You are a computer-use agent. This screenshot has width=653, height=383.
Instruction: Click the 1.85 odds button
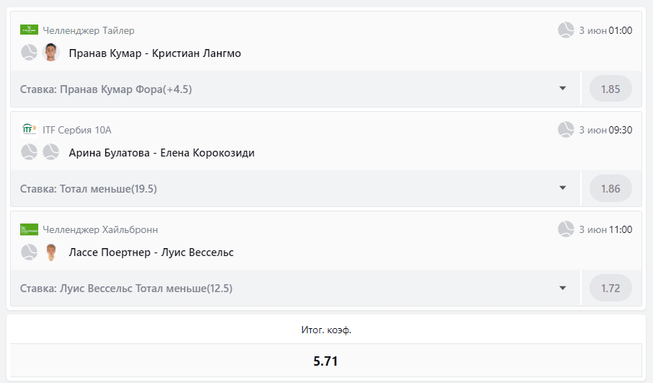click(x=610, y=89)
